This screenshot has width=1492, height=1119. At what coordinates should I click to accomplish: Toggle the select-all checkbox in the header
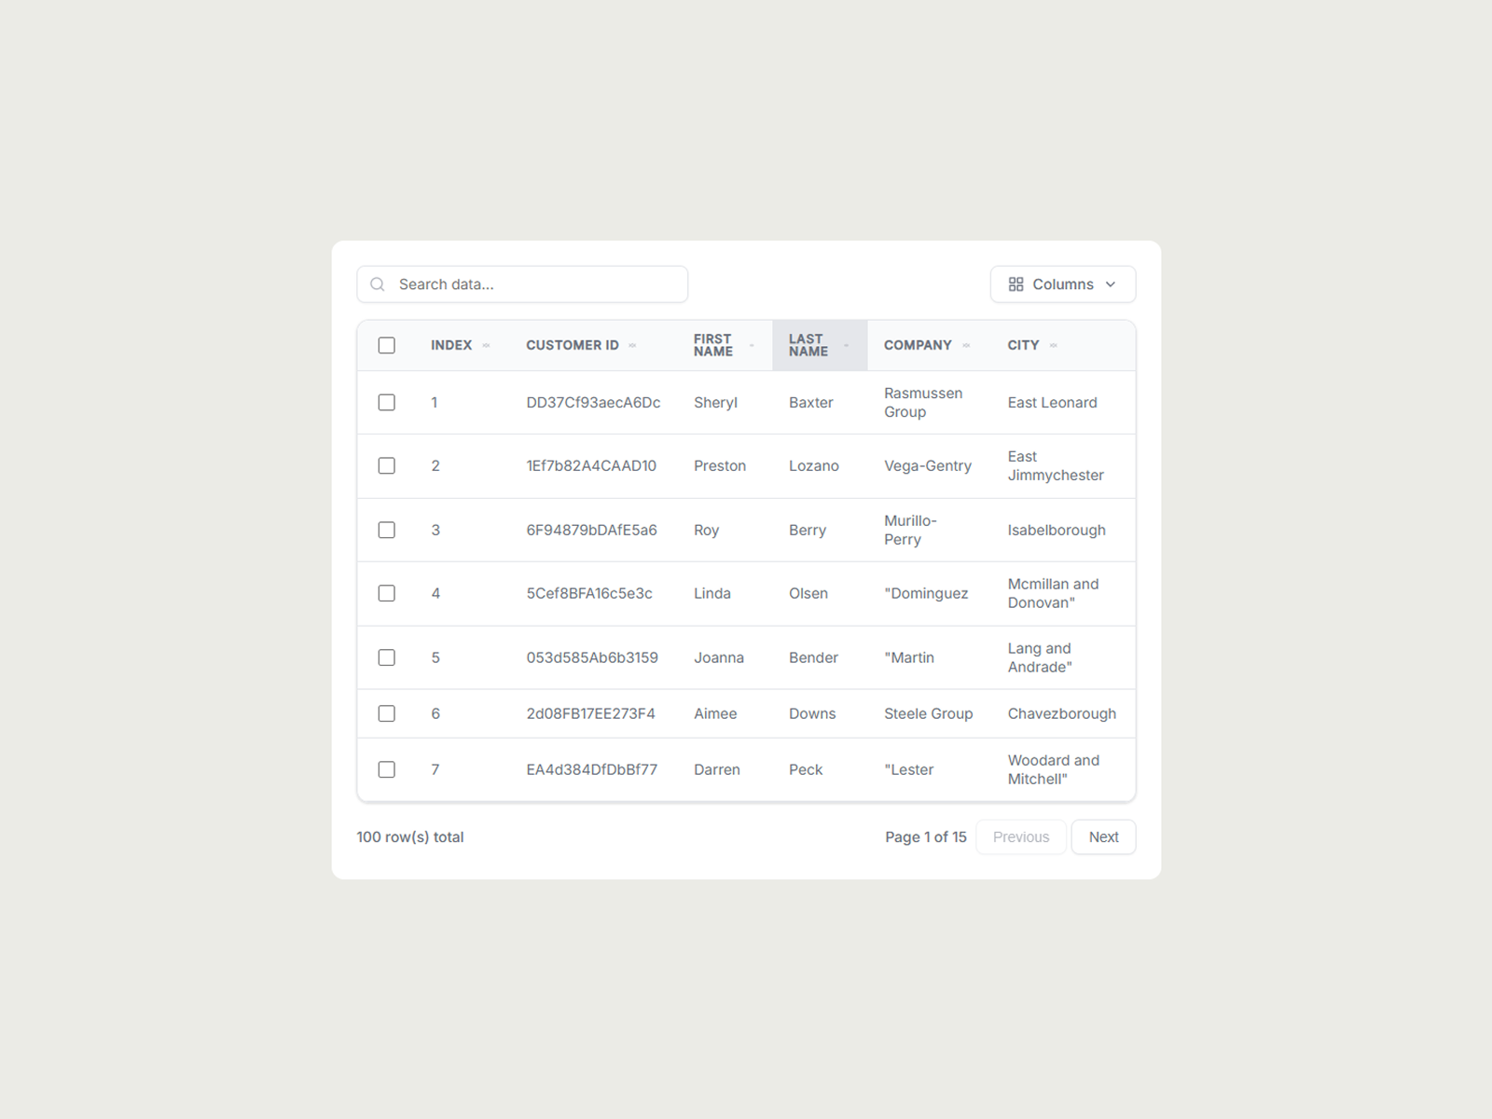387,345
